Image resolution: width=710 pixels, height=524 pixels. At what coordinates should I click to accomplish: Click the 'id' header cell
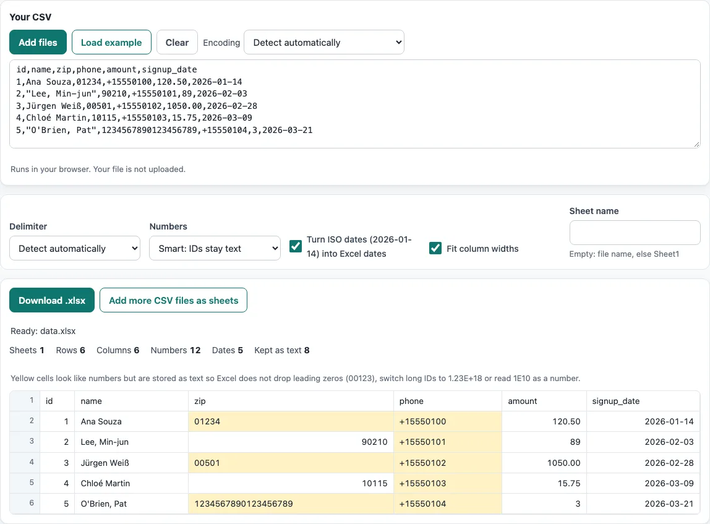tap(57, 402)
